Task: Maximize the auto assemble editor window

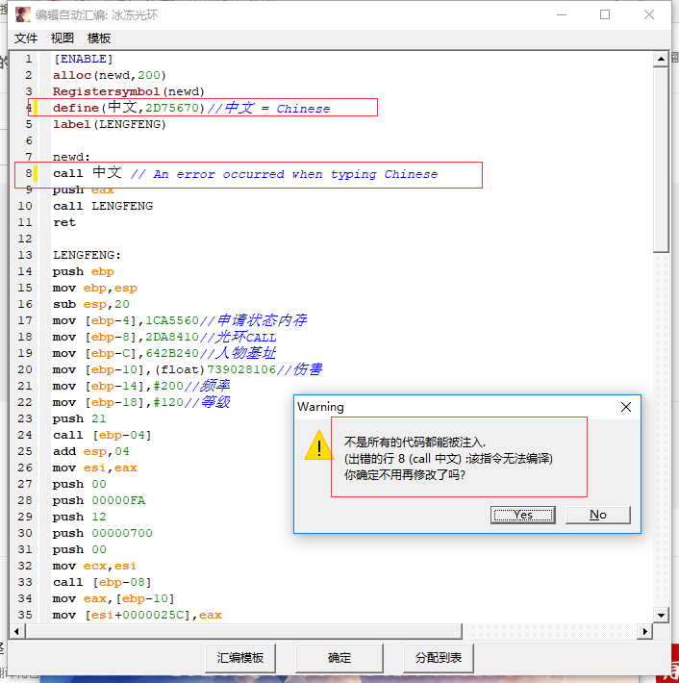Action: click(x=605, y=14)
